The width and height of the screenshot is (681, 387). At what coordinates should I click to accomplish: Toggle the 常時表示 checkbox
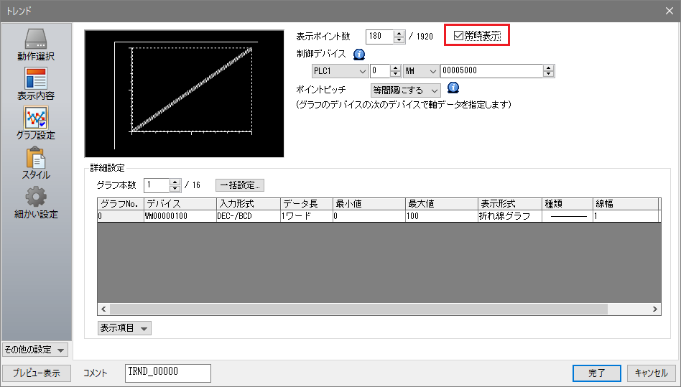pos(459,36)
